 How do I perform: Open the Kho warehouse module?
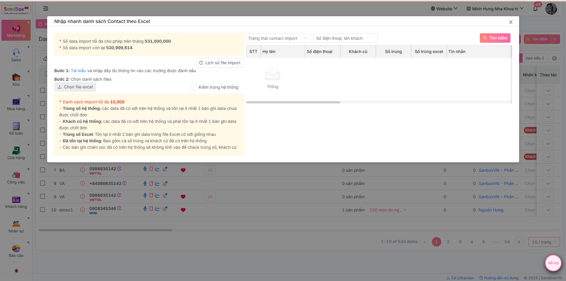[16, 80]
